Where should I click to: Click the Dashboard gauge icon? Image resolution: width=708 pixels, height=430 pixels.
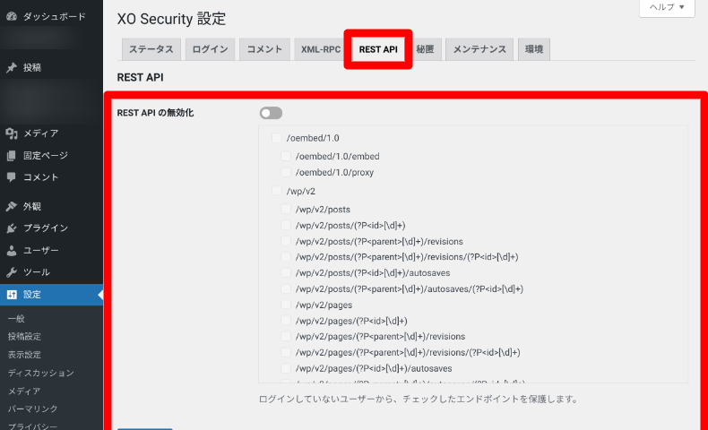coord(12,17)
